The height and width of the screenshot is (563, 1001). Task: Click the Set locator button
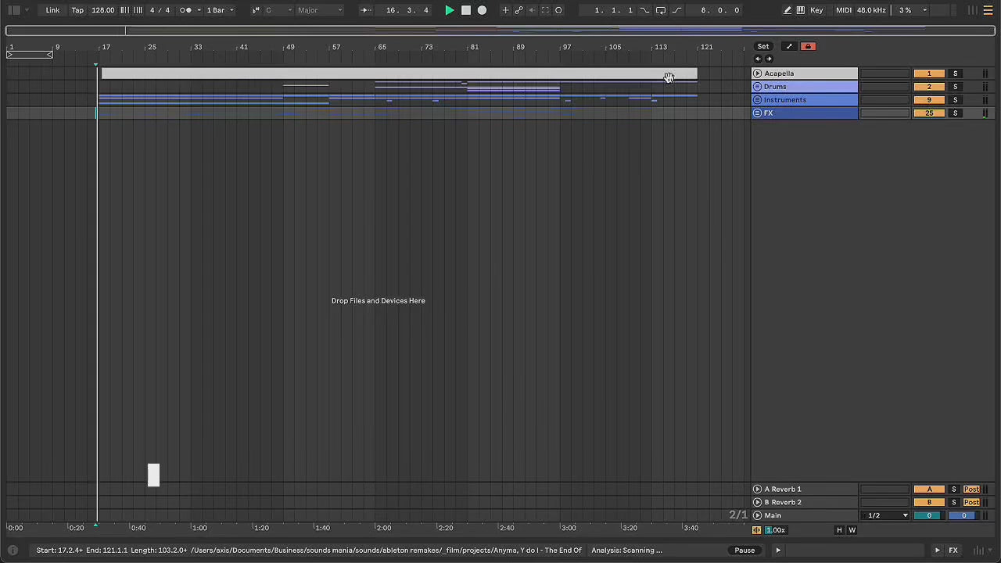point(763,46)
